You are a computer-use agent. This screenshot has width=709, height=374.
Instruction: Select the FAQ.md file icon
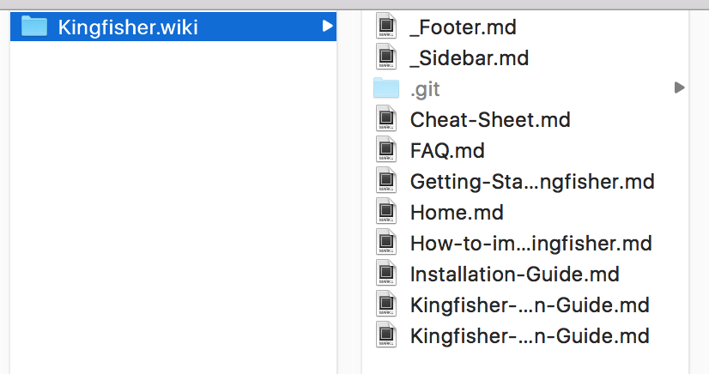(x=386, y=149)
